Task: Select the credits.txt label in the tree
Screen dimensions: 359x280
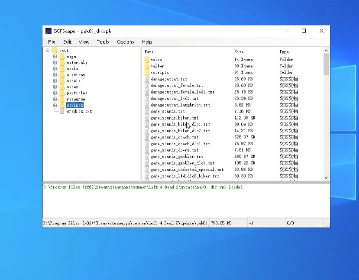Action: click(79, 111)
